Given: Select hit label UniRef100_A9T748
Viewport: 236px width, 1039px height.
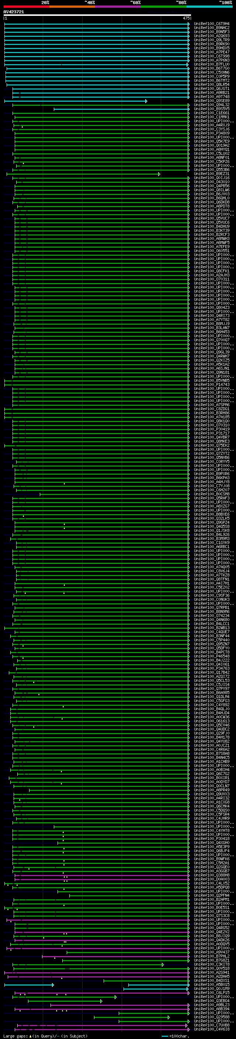Looking at the screenshot, I should pyautogui.click(x=212, y=97).
